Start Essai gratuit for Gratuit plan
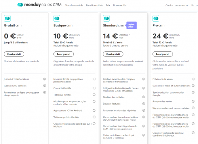 coord(14,54)
